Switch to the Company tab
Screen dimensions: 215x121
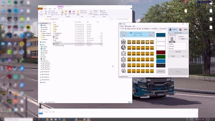[128, 29]
